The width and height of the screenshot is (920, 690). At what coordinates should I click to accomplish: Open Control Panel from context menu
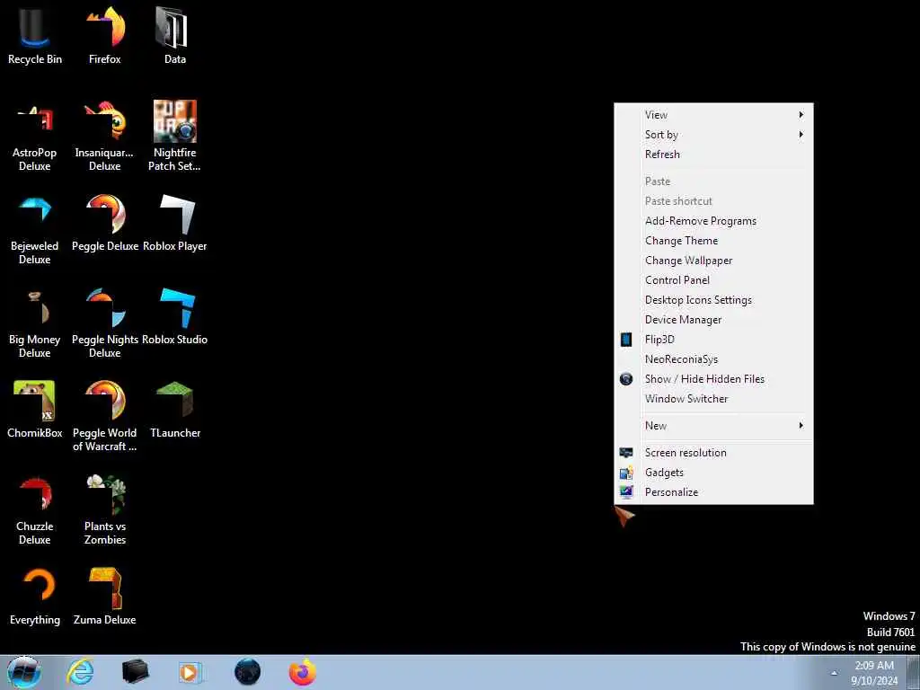(713, 280)
